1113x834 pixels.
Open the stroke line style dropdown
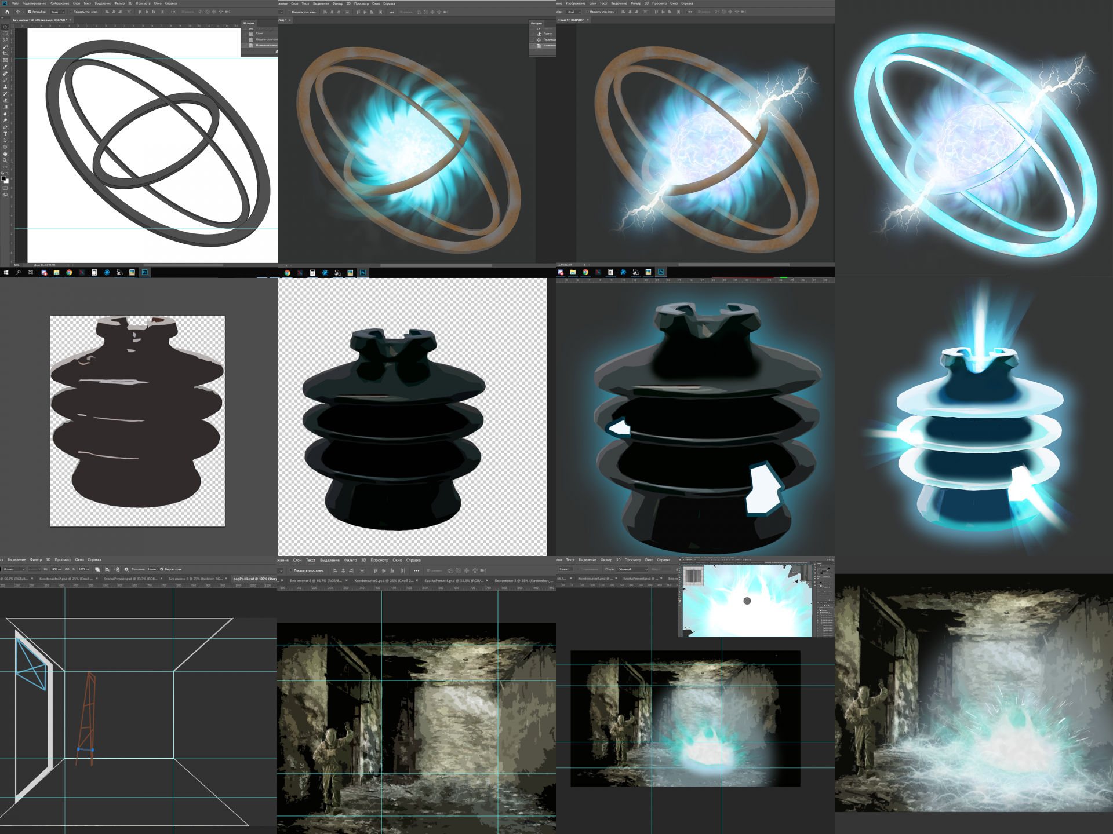[34, 569]
